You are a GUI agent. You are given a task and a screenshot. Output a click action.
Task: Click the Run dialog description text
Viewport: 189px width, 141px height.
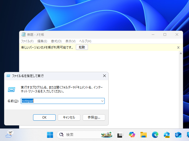click(62, 89)
